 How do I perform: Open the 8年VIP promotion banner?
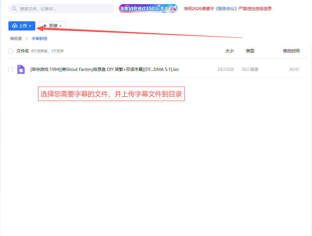[148, 9]
